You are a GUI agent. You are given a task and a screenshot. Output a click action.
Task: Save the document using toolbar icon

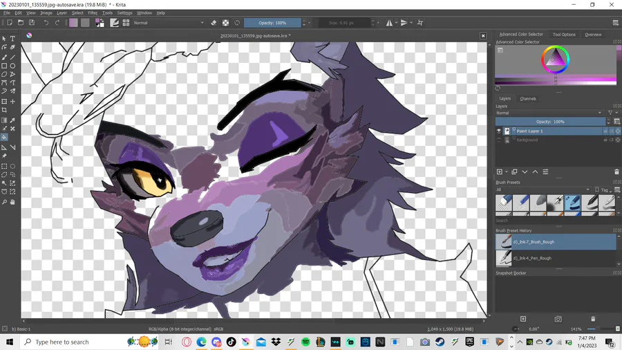click(x=32, y=23)
